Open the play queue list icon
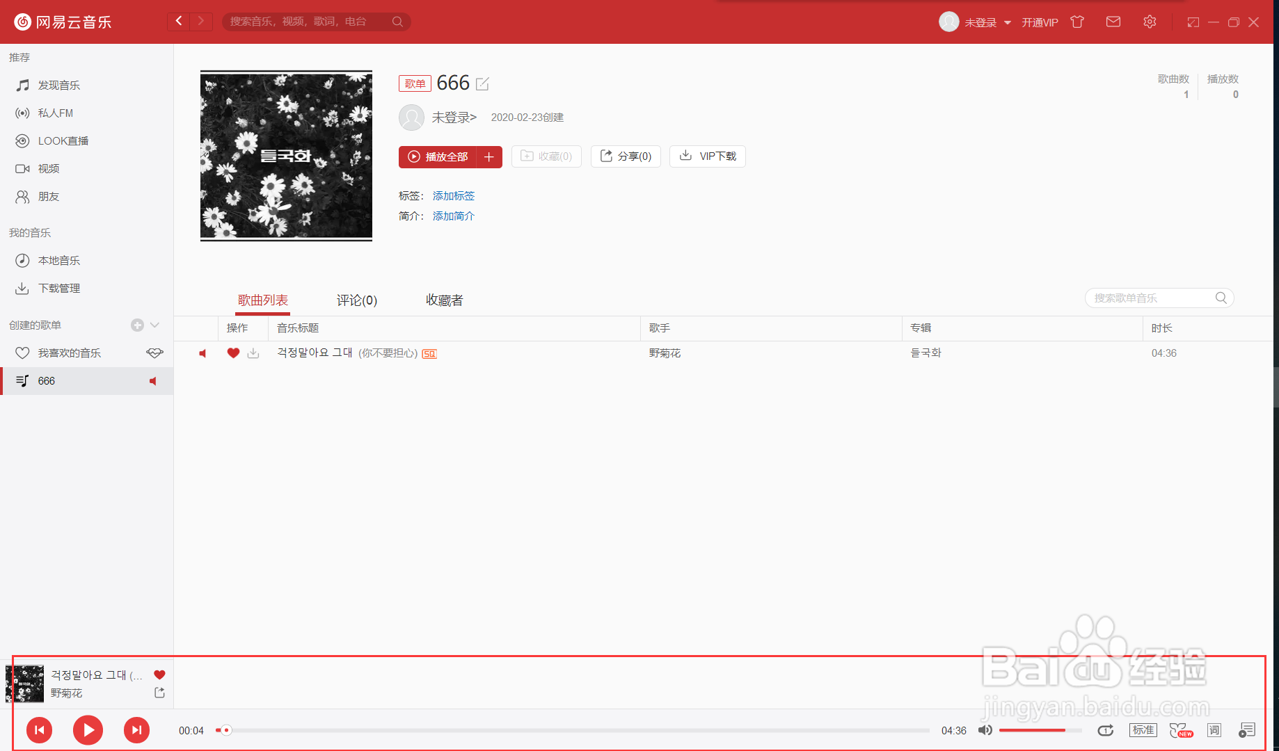 (1246, 730)
